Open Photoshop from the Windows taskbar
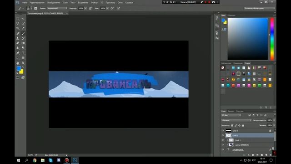The height and width of the screenshot is (164, 291). [x=75, y=160]
